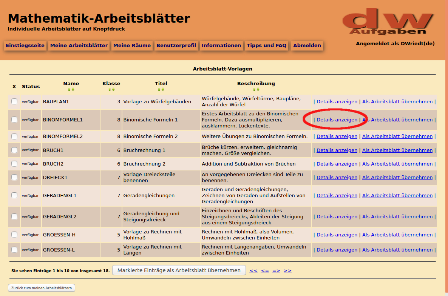Open the Einstiegsseite menu item
This screenshot has width=448, height=296.
[x=25, y=45]
